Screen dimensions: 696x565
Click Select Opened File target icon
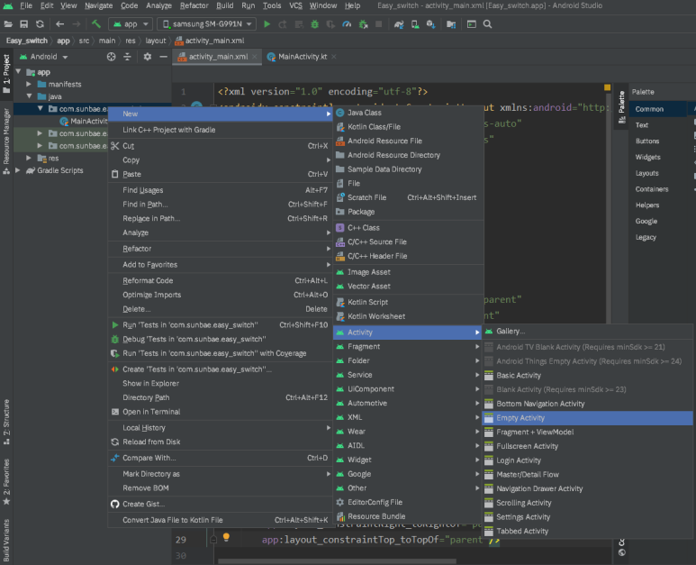click(x=111, y=57)
